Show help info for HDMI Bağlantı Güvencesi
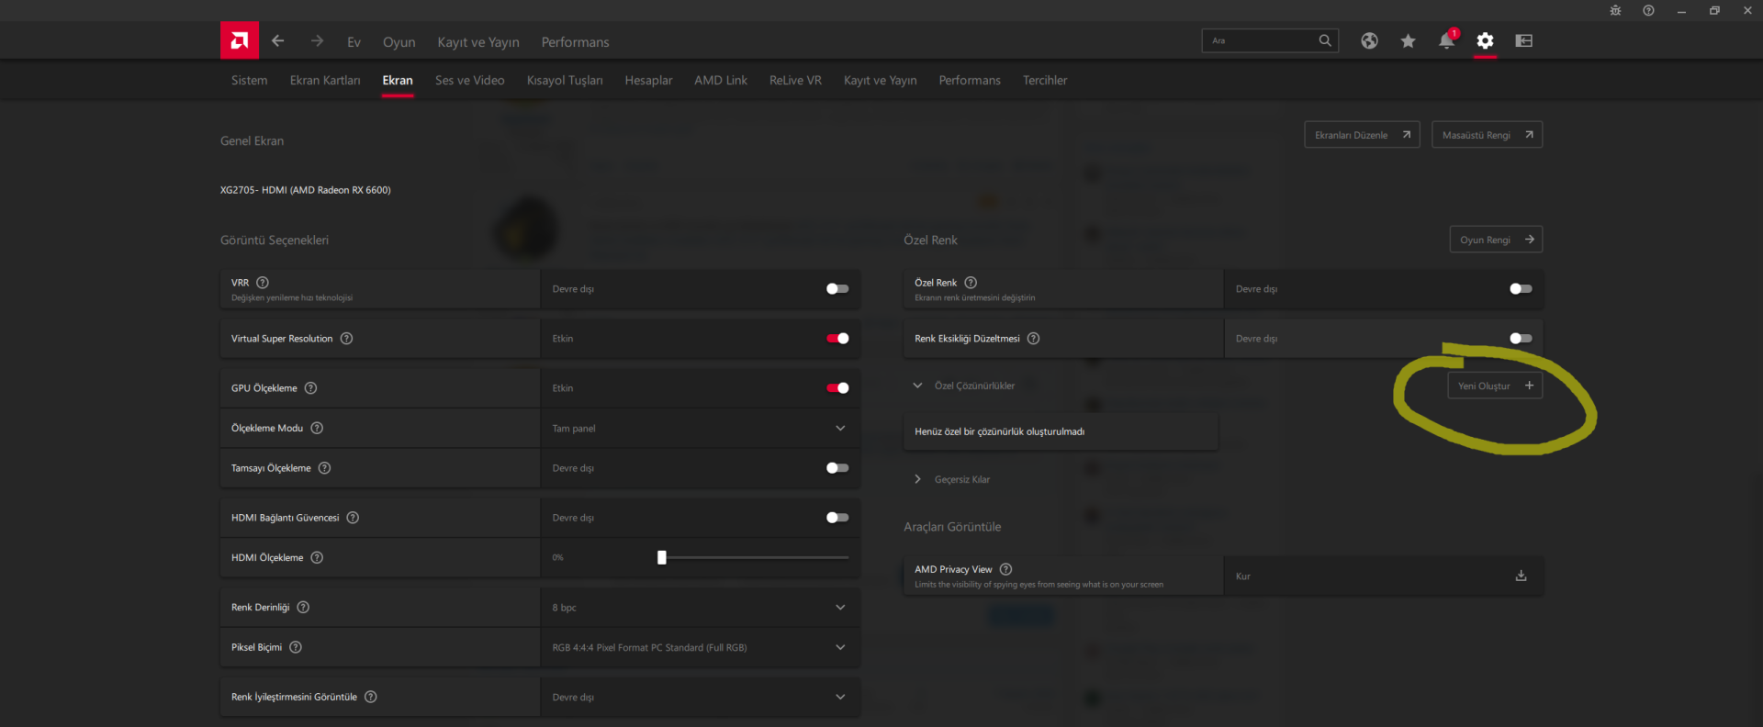Viewport: 1763px width, 727px height. pos(353,518)
